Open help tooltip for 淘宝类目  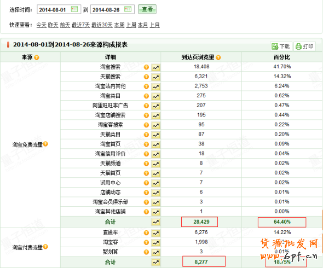tap(146, 96)
